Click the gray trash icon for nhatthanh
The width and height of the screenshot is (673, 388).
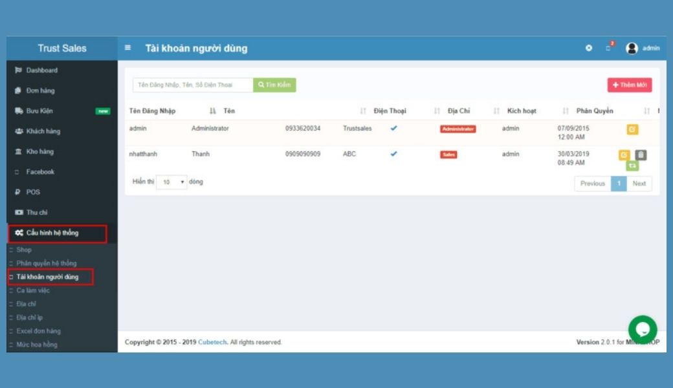point(641,155)
